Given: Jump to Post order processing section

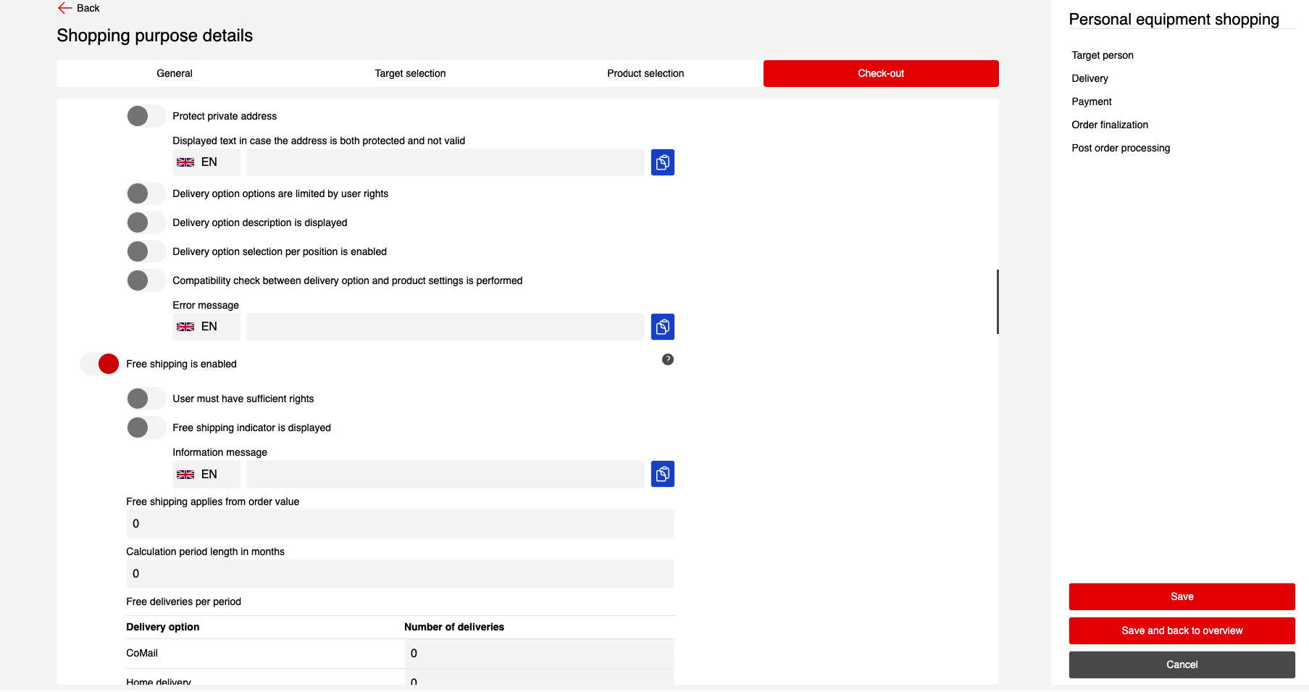Looking at the screenshot, I should [x=1120, y=148].
